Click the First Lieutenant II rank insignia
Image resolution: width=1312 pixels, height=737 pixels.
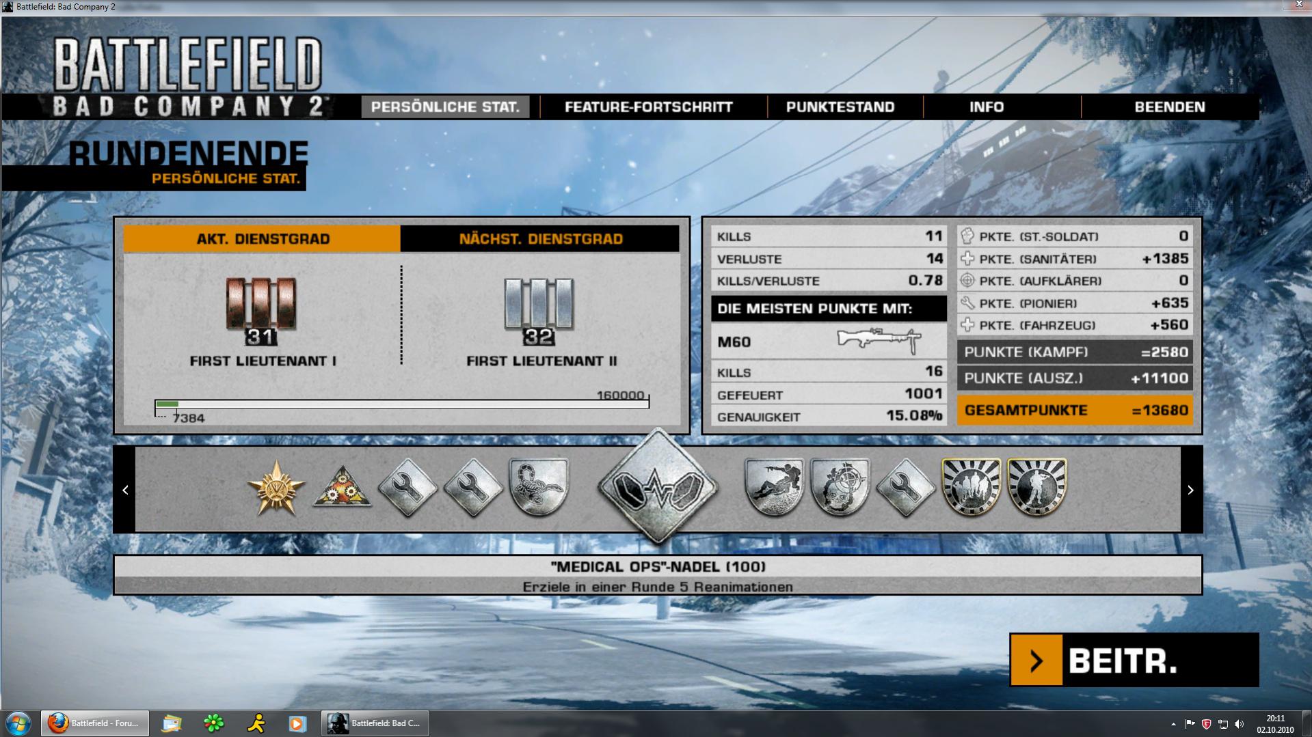[539, 311]
